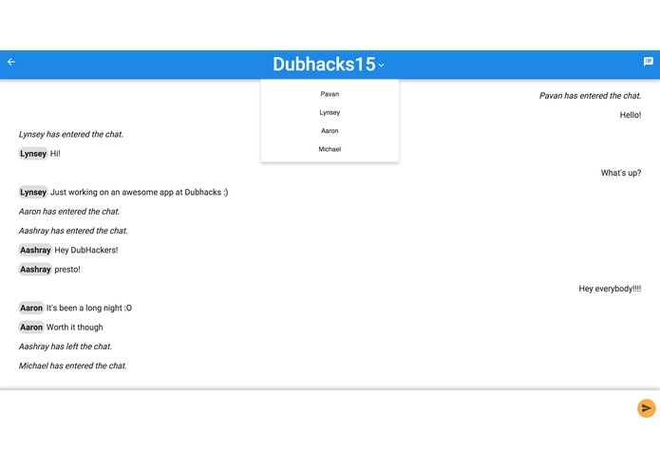
Task: Click 'Aashray has left the chat.' notice
Action: (66, 347)
